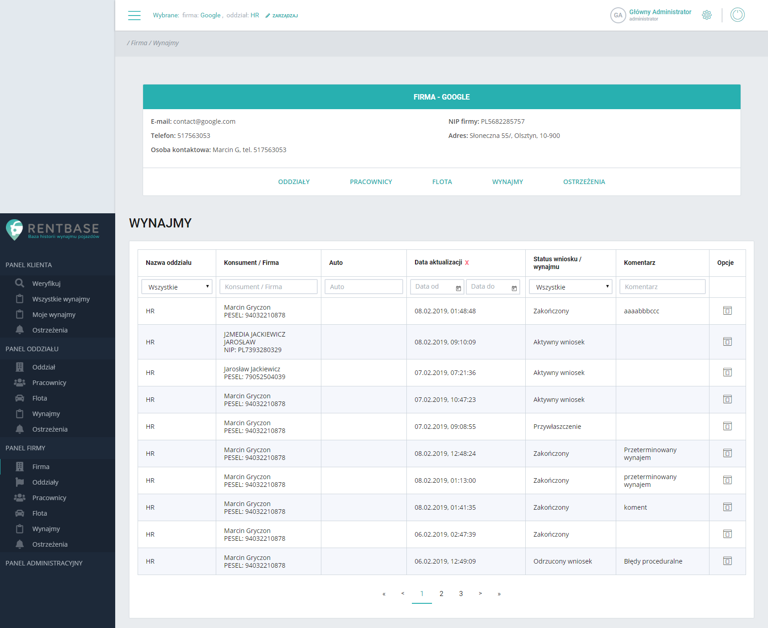Viewport: 768px width, 628px height.
Task: Click the Firma breadcrumb
Action: tap(139, 43)
